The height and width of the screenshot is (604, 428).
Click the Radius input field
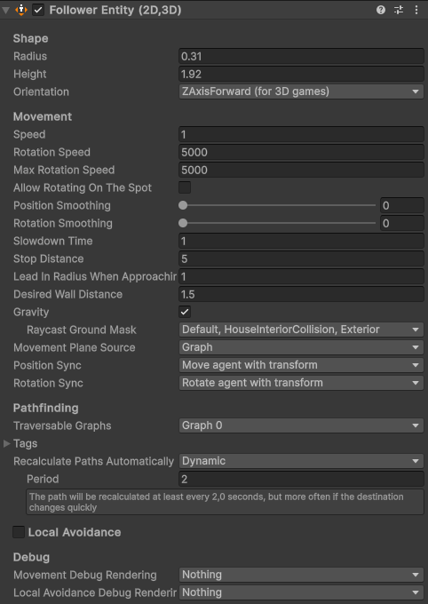click(x=301, y=56)
